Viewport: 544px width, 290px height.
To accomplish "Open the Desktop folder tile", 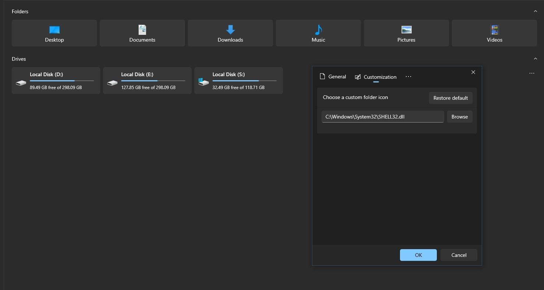I will click(54, 33).
